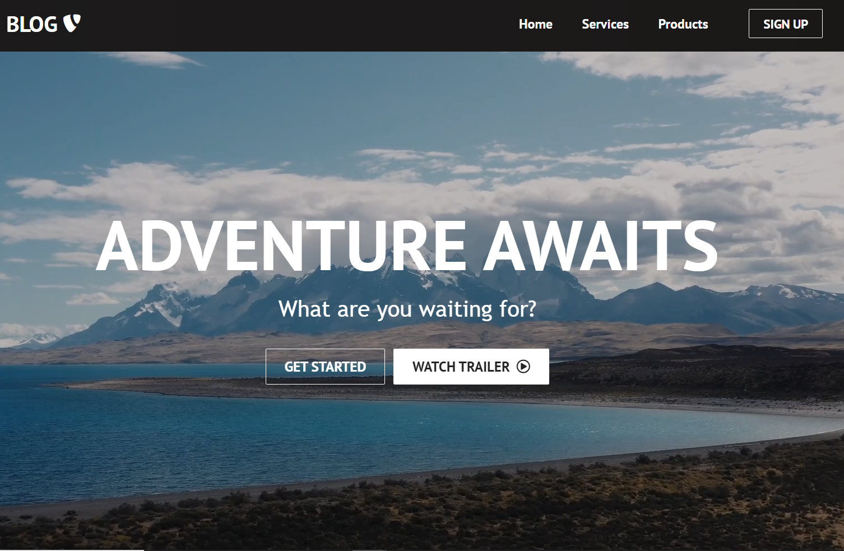Viewport: 844px width, 551px height.
Task: Click the white progress bar at the page bottom
Action: coord(72,549)
